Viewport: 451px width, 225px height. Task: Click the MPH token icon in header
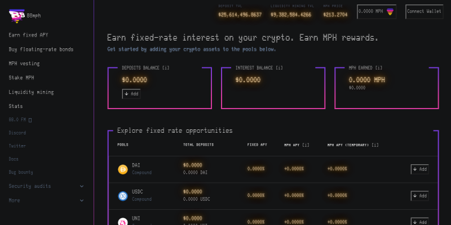click(390, 11)
